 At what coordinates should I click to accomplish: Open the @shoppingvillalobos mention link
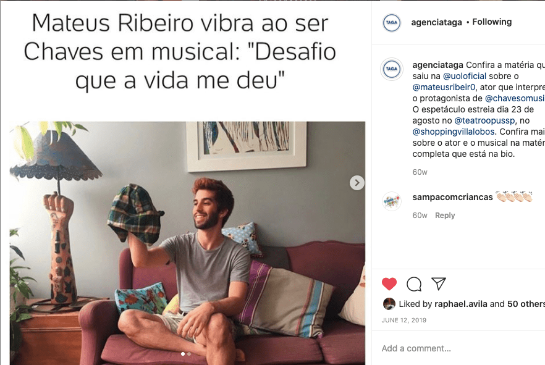click(x=454, y=132)
